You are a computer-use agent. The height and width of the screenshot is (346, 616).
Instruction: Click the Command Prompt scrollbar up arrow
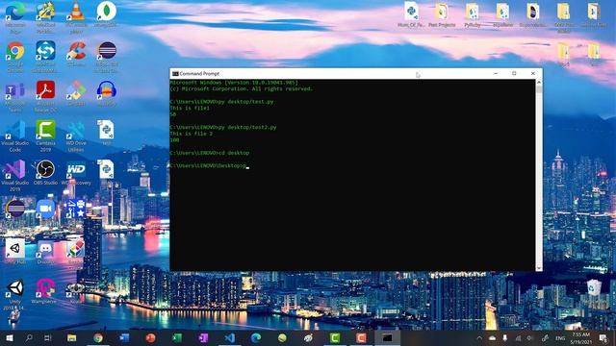[x=539, y=83]
